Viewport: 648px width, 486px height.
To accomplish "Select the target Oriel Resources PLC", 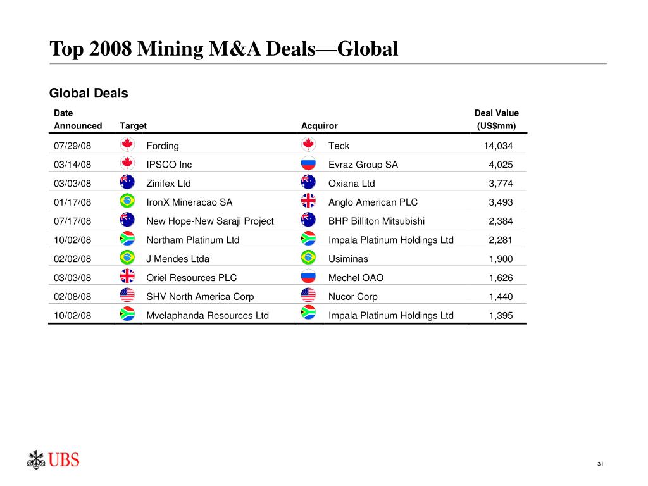I will 191,278.
